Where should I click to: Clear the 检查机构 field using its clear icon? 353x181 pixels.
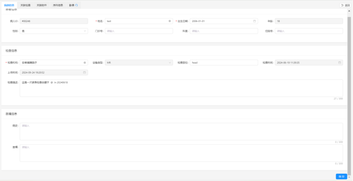pos(85,62)
